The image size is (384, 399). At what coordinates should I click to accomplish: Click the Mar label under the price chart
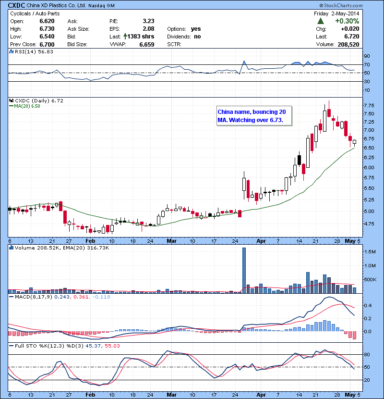tap(171, 241)
